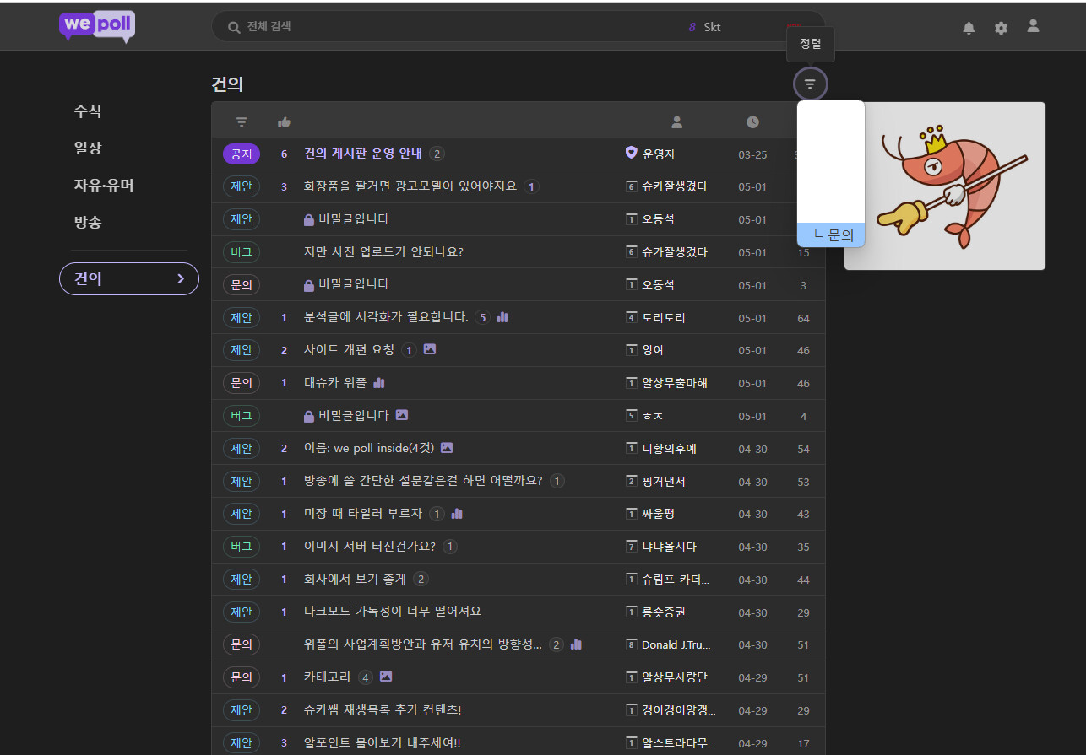
Task: Switch to the 자유·유머 board
Action: click(104, 185)
